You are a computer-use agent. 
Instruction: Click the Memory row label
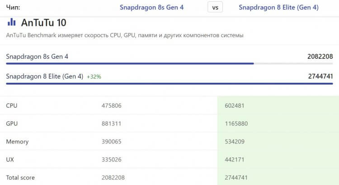(x=17, y=142)
